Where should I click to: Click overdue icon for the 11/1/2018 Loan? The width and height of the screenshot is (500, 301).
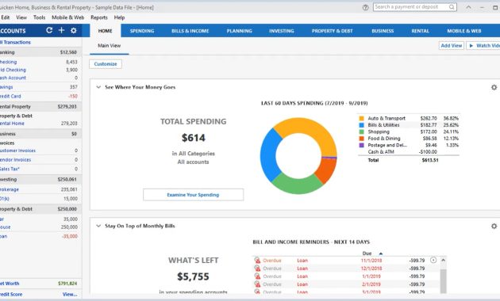[257, 261]
